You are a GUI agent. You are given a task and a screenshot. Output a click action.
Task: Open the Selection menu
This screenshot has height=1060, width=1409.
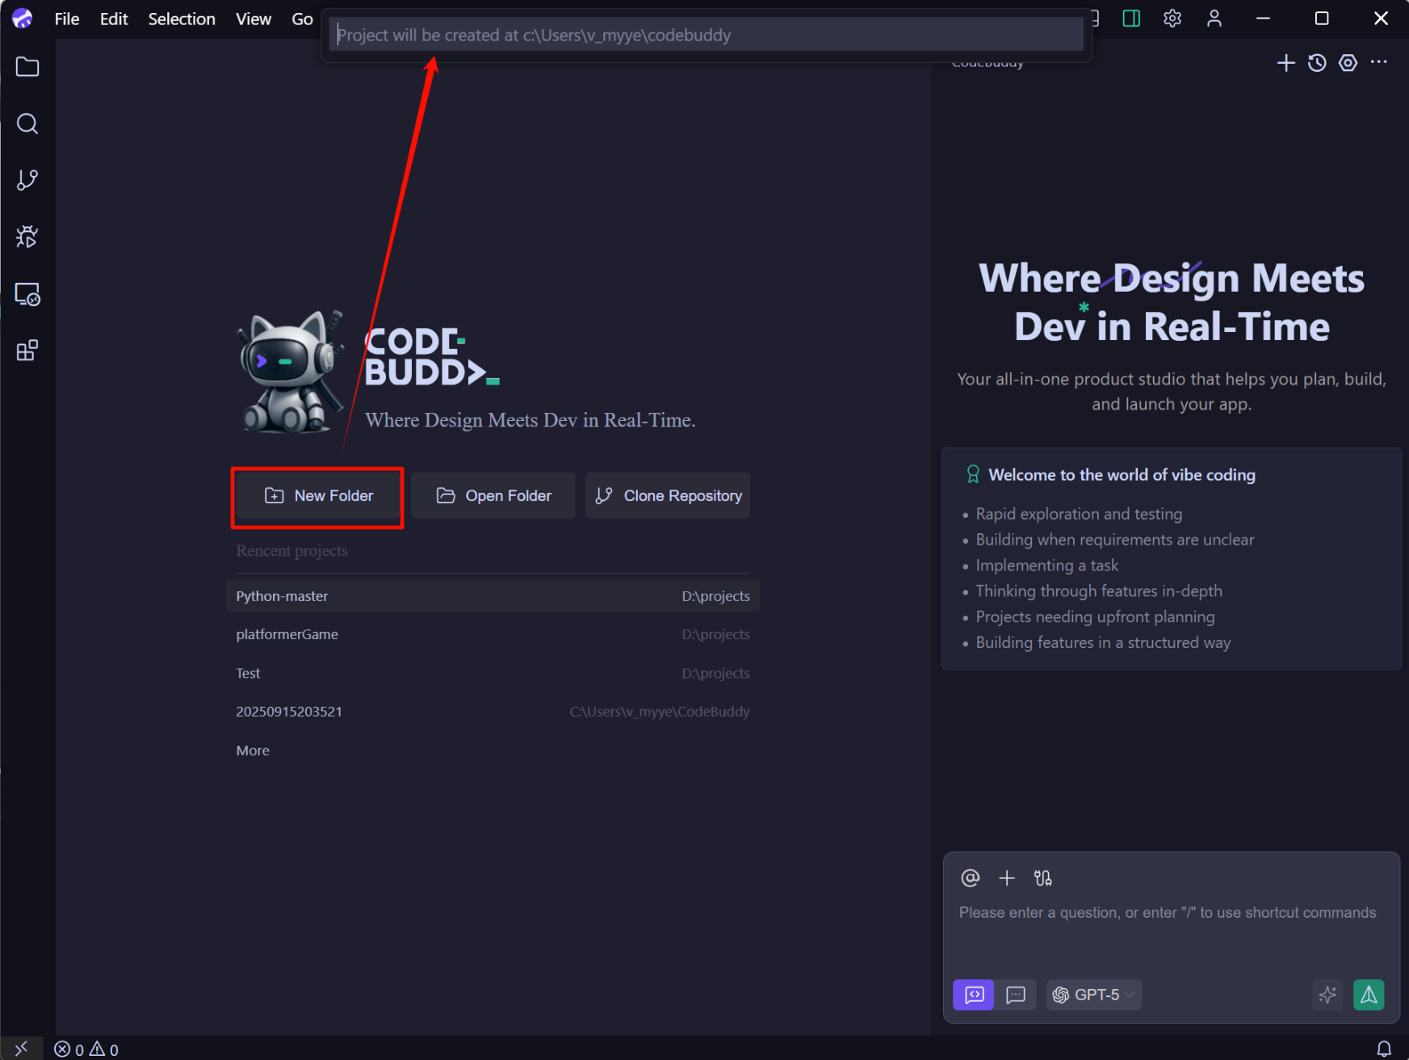(x=182, y=19)
